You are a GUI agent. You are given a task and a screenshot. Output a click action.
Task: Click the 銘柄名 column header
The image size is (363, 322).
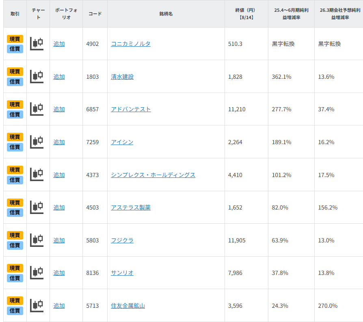click(166, 14)
